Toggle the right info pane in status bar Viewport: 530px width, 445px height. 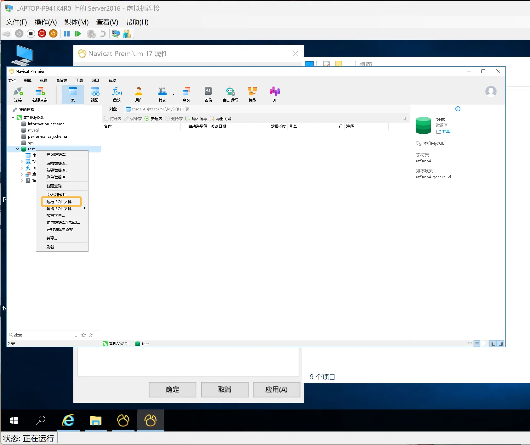point(501,344)
